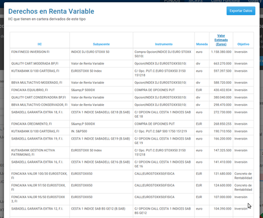Sort table by Subyacente column header

coord(101,44)
